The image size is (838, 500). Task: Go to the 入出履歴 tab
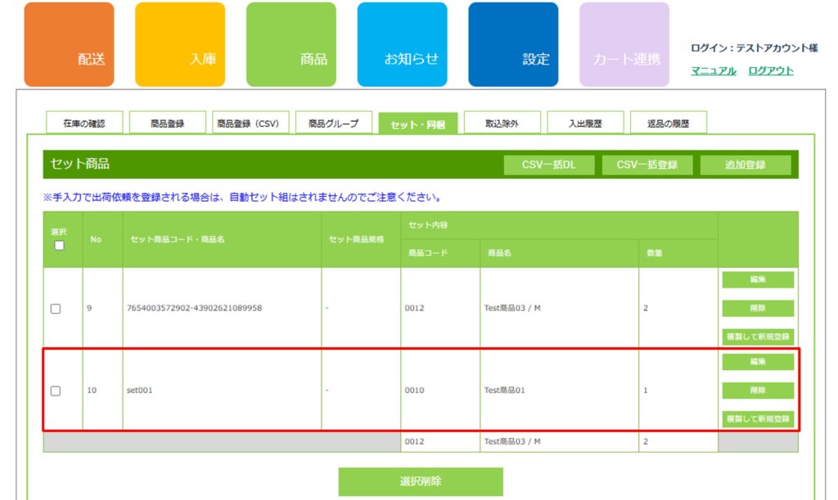585,123
